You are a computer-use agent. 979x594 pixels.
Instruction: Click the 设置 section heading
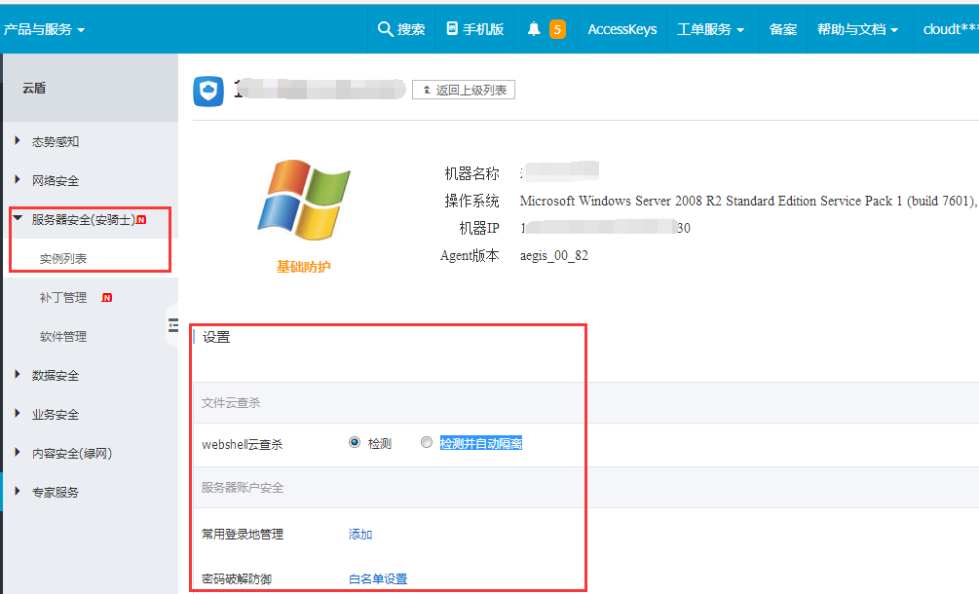[x=216, y=337]
